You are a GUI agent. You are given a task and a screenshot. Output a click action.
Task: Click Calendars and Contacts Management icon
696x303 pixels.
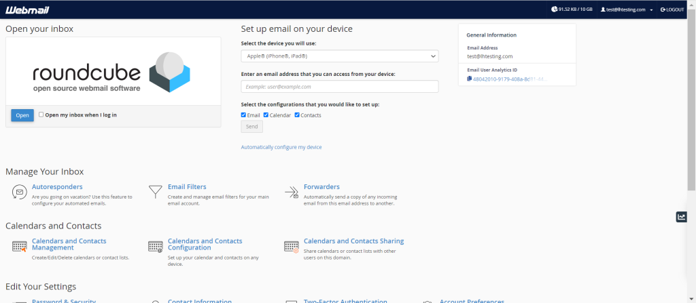(19, 246)
